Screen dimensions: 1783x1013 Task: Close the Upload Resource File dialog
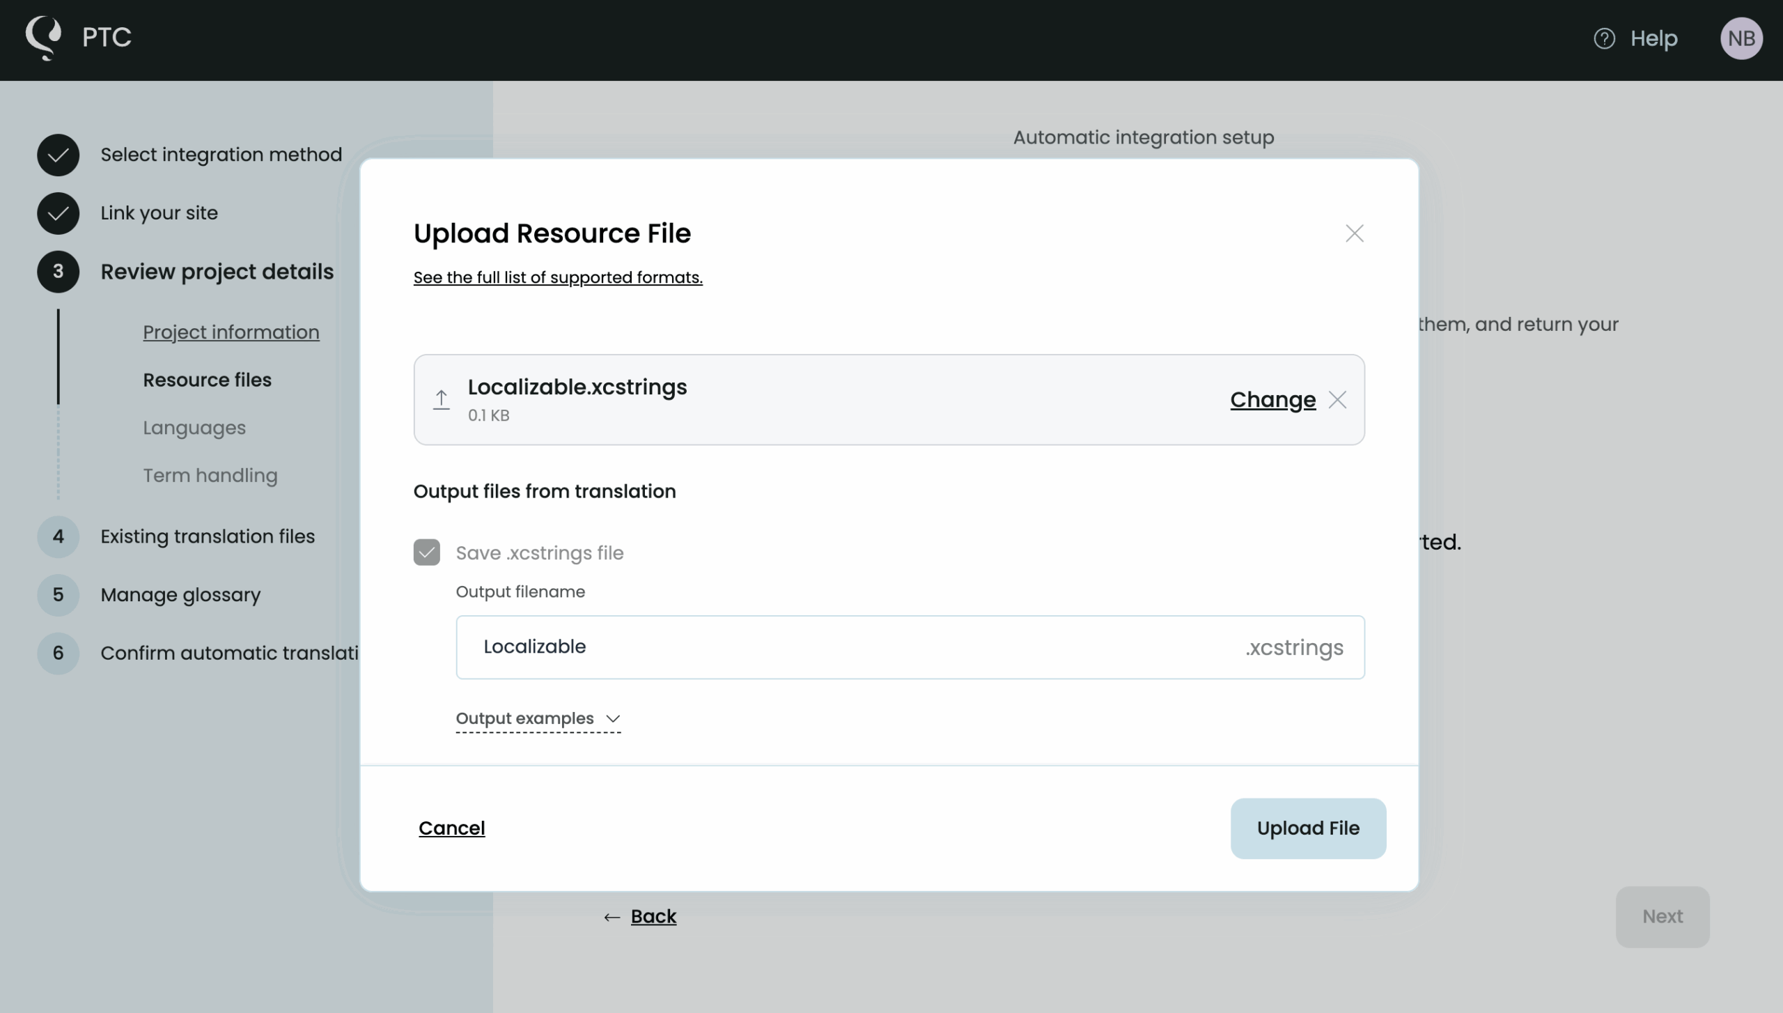point(1354,233)
